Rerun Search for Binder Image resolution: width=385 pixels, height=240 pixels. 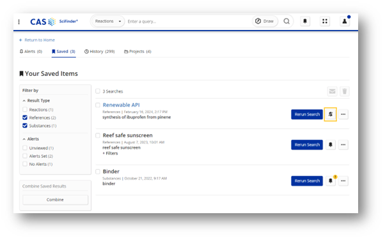pos(307,181)
